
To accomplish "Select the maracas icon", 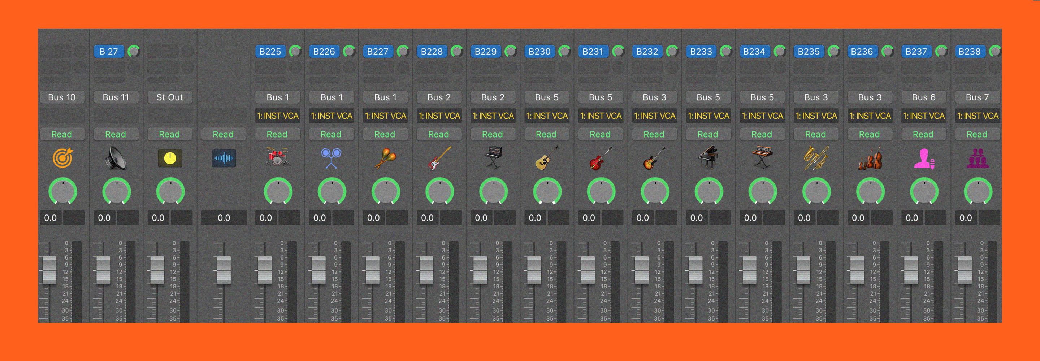I will (386, 158).
